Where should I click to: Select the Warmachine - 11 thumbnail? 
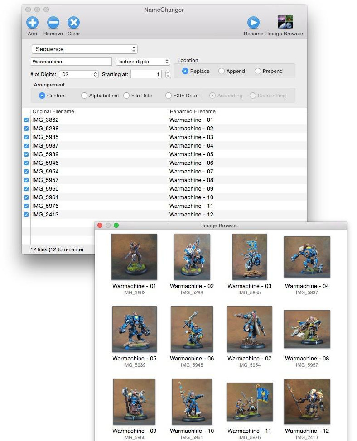250,402
